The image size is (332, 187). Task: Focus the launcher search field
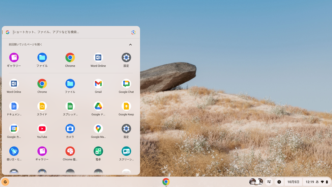pos(71,32)
